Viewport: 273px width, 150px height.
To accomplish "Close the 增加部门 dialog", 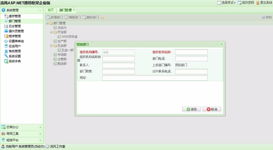I will 222,44.
